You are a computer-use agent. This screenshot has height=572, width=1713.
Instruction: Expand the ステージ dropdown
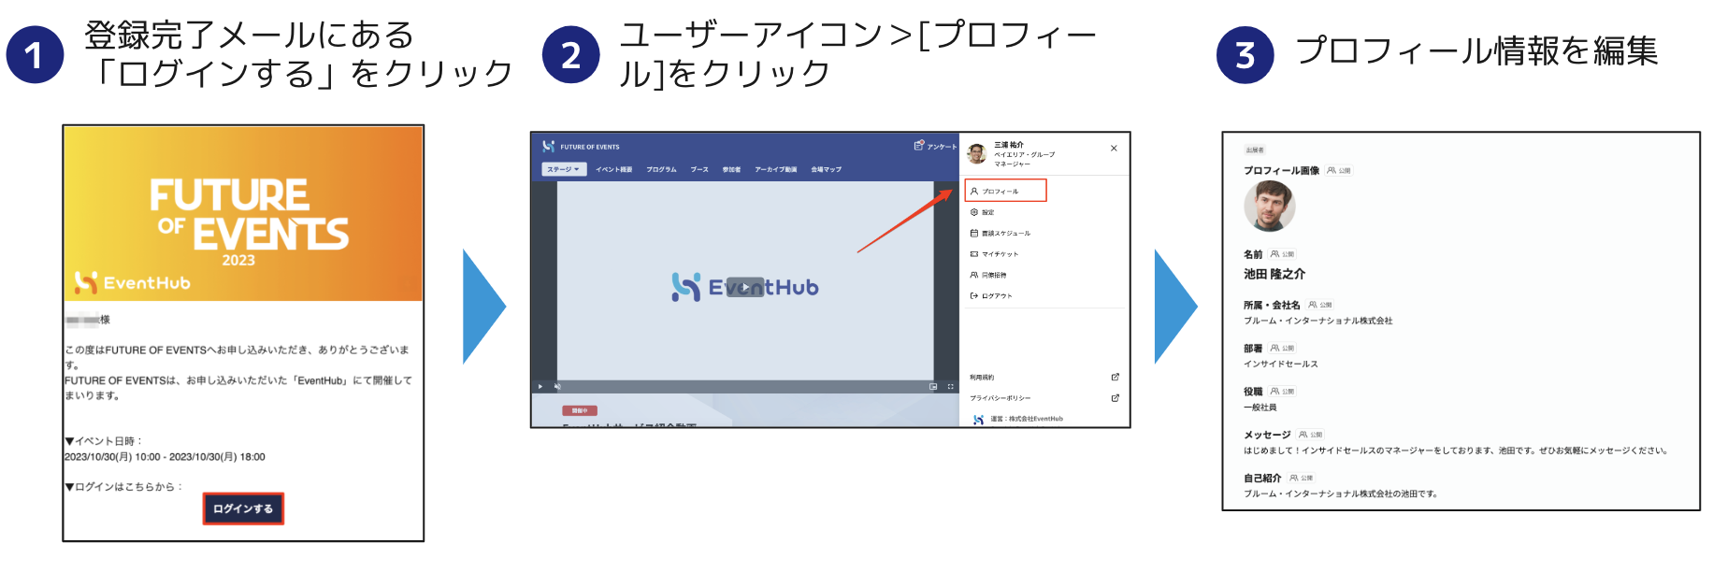click(564, 169)
